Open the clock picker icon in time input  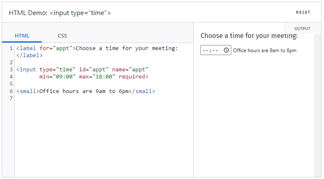[226, 50]
